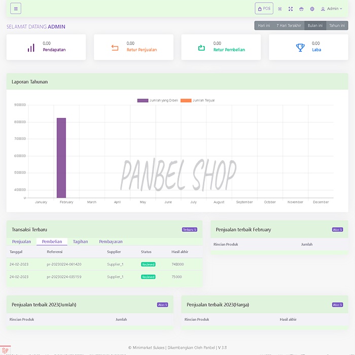Switch to the Pembelian transactions tab

[52, 241]
